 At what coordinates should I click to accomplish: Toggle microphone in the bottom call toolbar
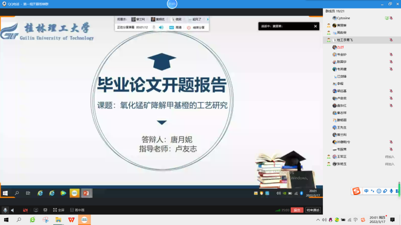(5, 210)
